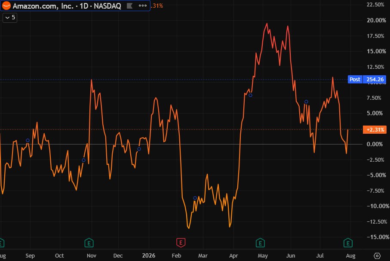Viewport: 390px width, 261px height.
Task: Select the blue circle marker before 2026
Action: (x=139, y=149)
